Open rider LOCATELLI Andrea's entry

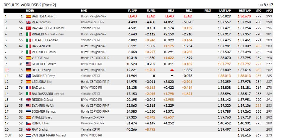[45, 40]
